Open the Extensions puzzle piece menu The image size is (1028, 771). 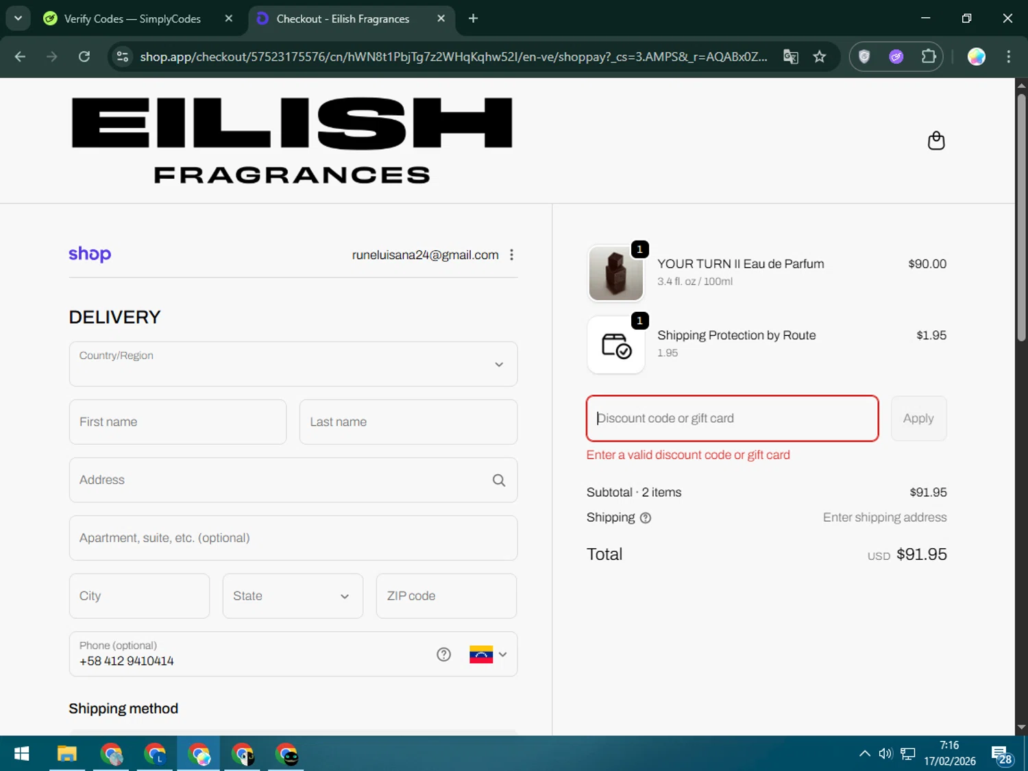929,57
